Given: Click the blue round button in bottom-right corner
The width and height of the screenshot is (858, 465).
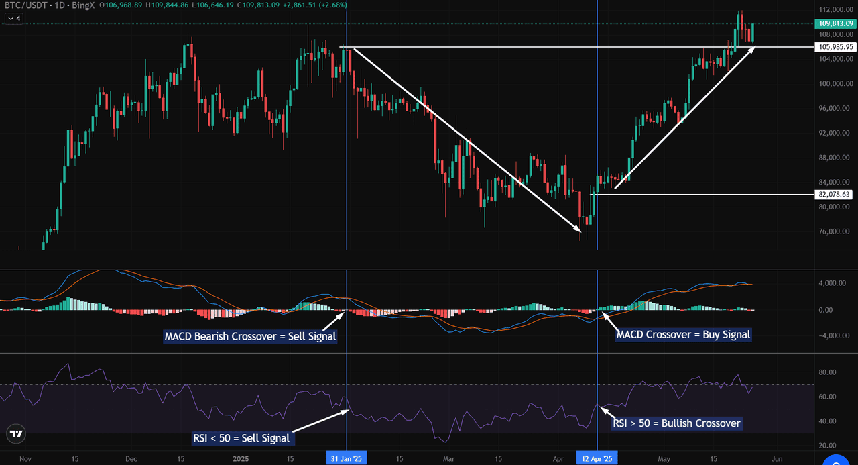Looking at the screenshot, I should (x=837, y=459).
